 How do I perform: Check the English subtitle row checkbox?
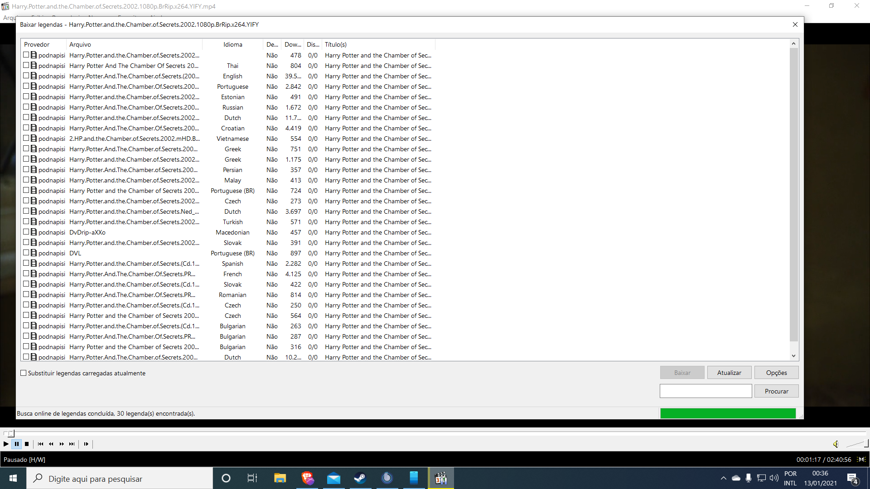pyautogui.click(x=26, y=76)
